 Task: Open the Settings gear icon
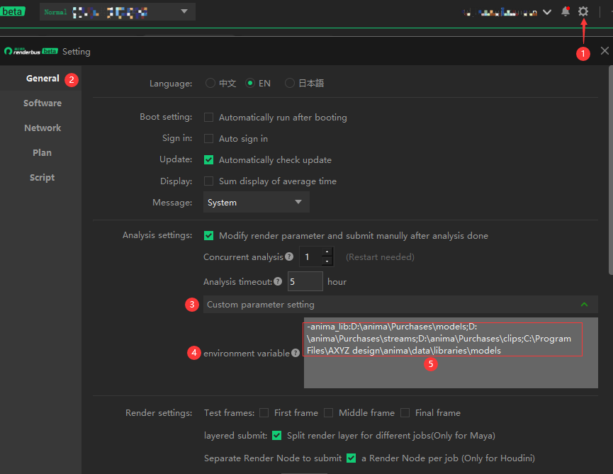[583, 11]
